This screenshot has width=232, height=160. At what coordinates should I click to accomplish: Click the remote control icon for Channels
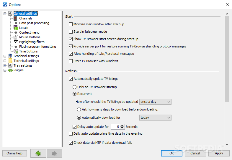click(15, 18)
